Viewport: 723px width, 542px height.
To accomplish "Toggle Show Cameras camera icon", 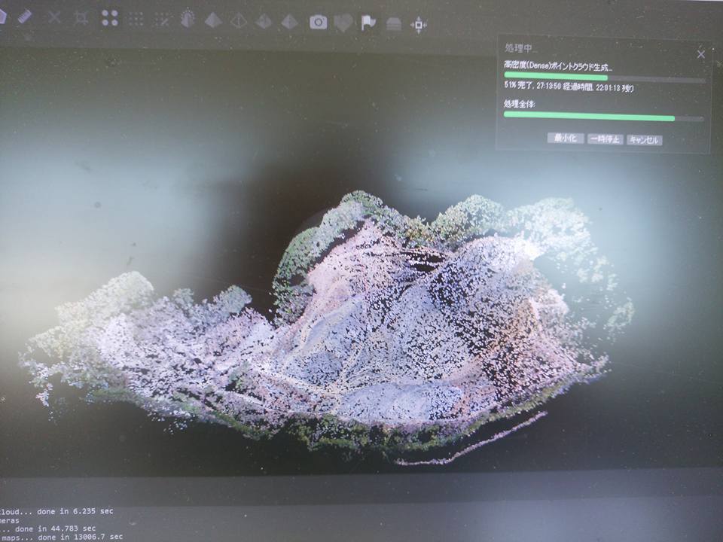I will [x=318, y=22].
